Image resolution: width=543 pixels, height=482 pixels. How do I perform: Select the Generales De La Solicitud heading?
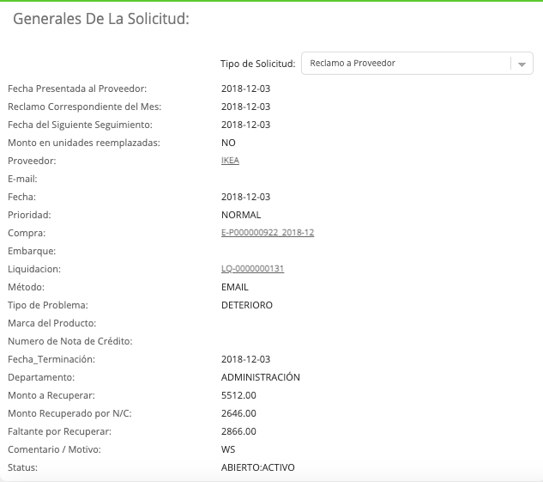[101, 19]
